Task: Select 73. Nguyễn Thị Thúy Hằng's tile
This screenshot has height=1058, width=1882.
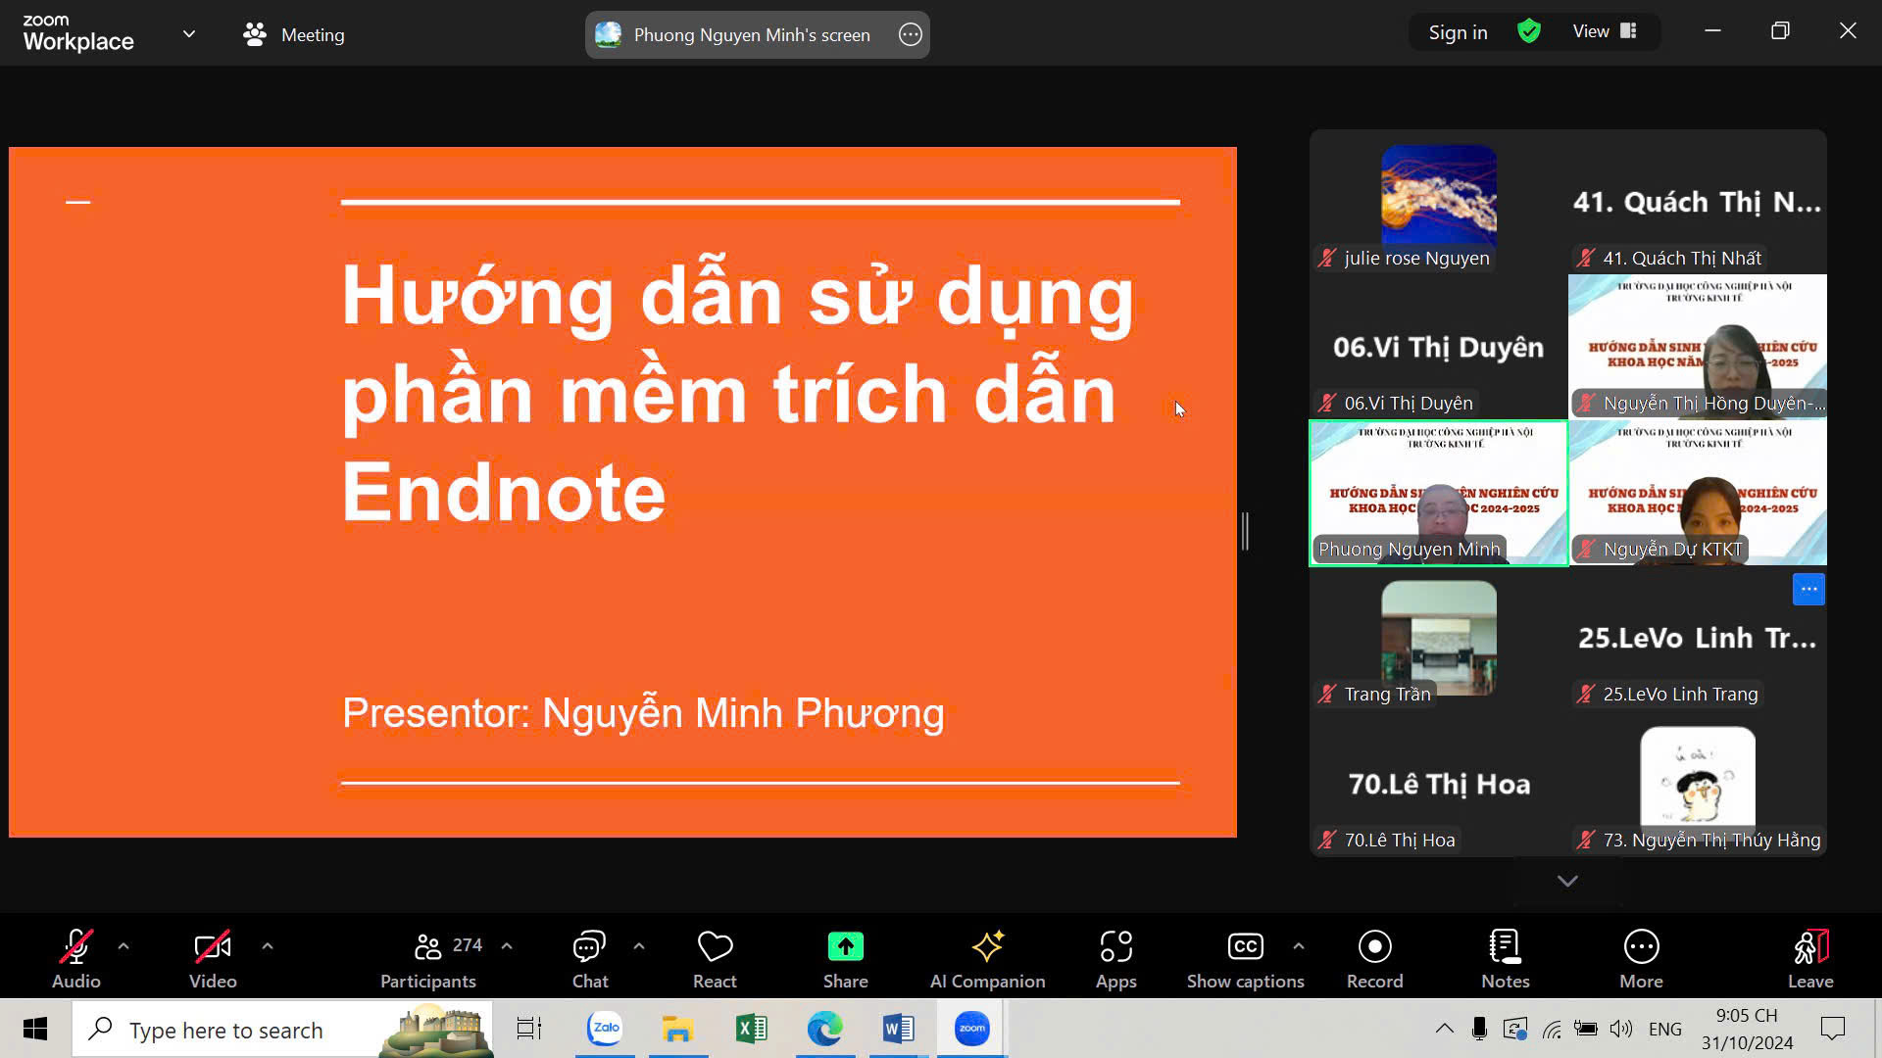Action: 1698,784
